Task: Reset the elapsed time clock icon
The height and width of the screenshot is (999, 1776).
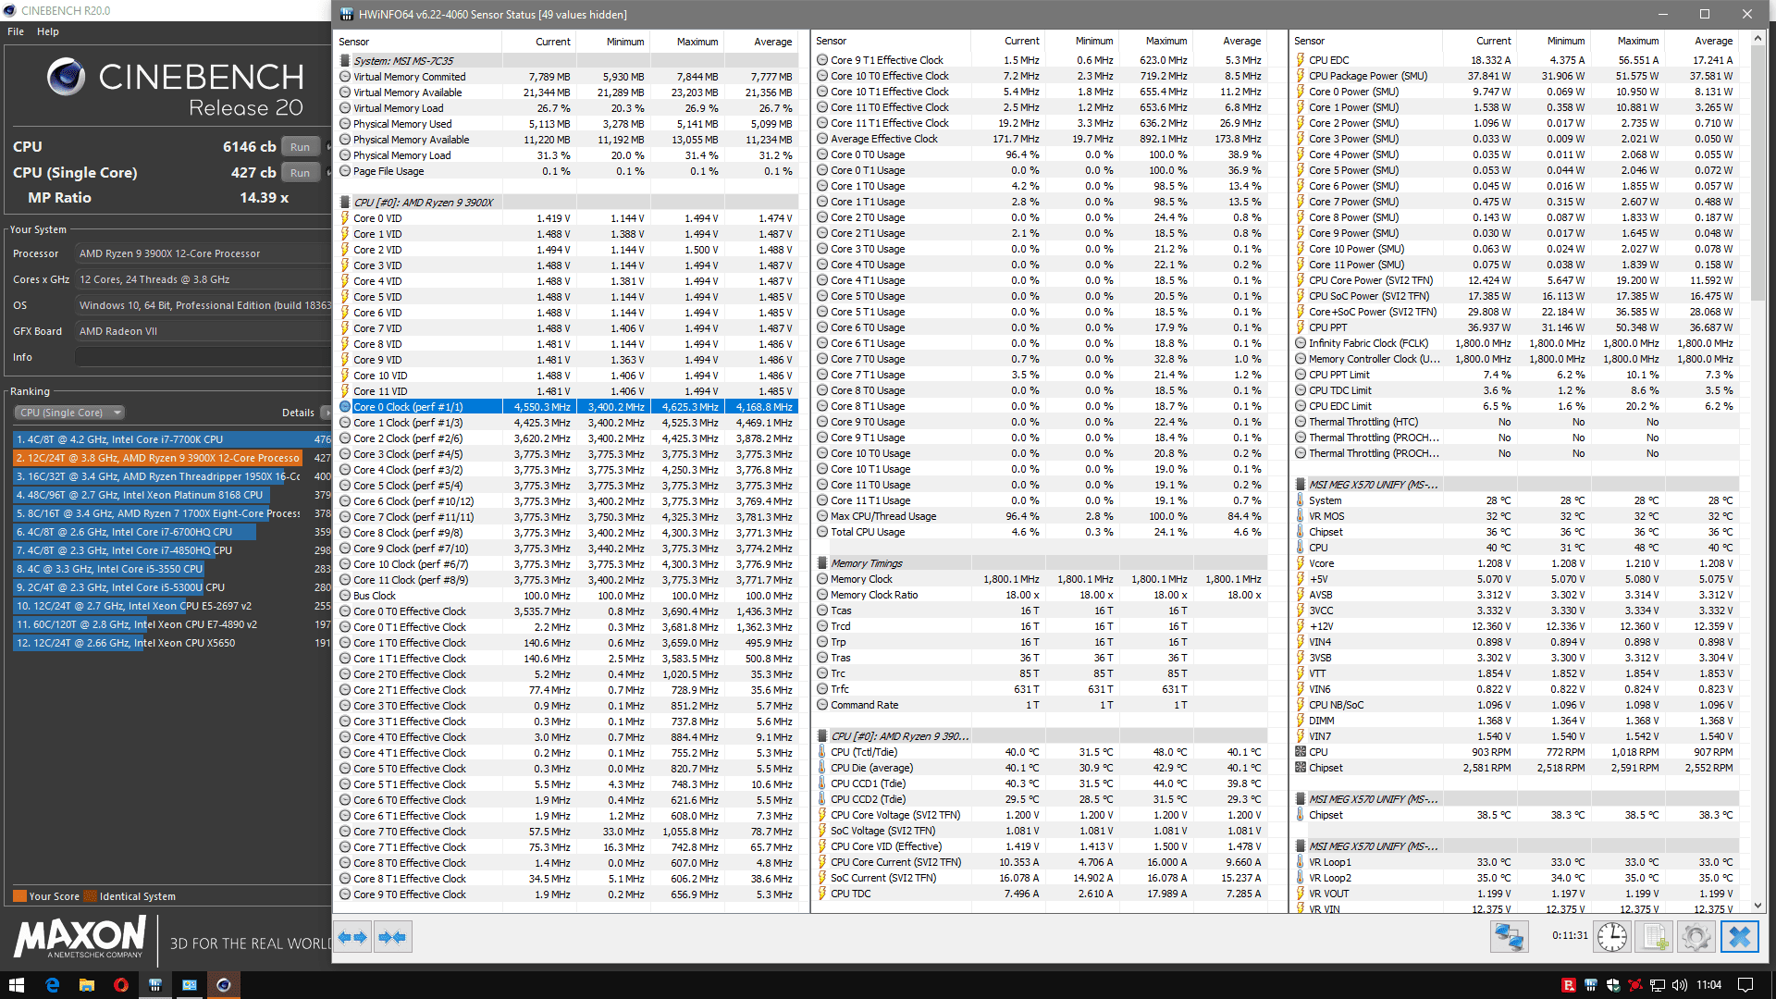Action: pos(1612,937)
